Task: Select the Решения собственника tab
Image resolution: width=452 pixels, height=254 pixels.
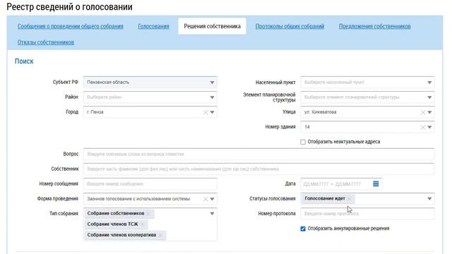Action: (x=212, y=26)
